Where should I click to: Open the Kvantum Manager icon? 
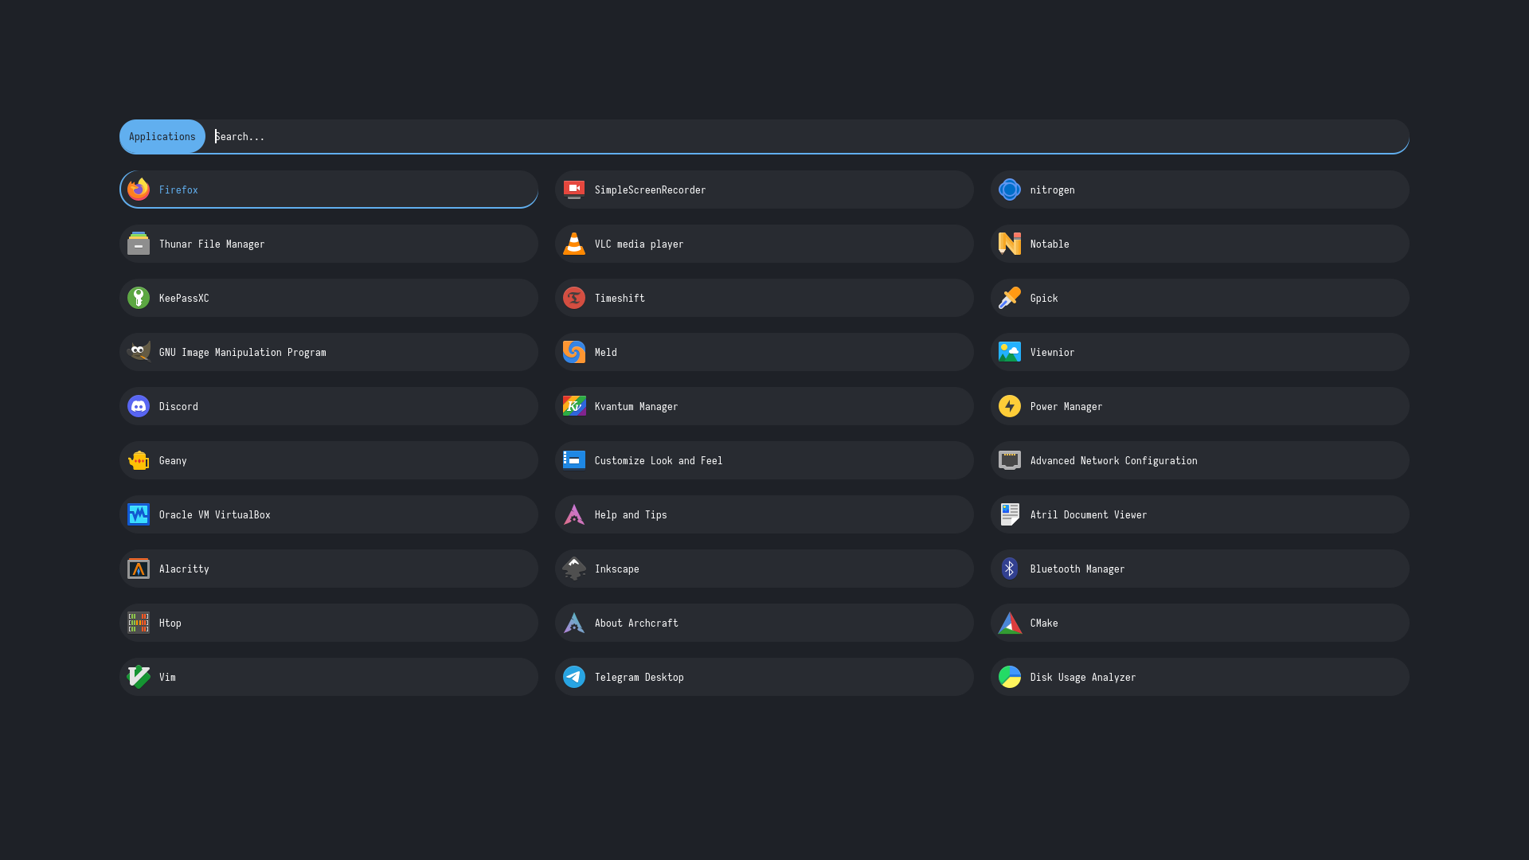[x=573, y=406]
